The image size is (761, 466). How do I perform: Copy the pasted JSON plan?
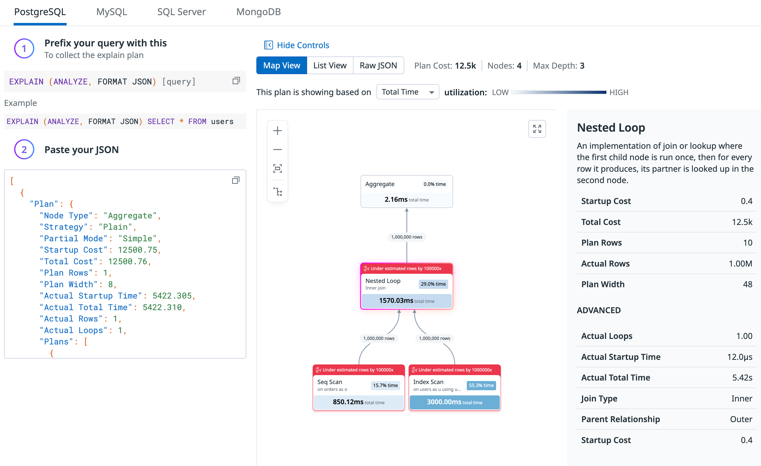pos(236,180)
